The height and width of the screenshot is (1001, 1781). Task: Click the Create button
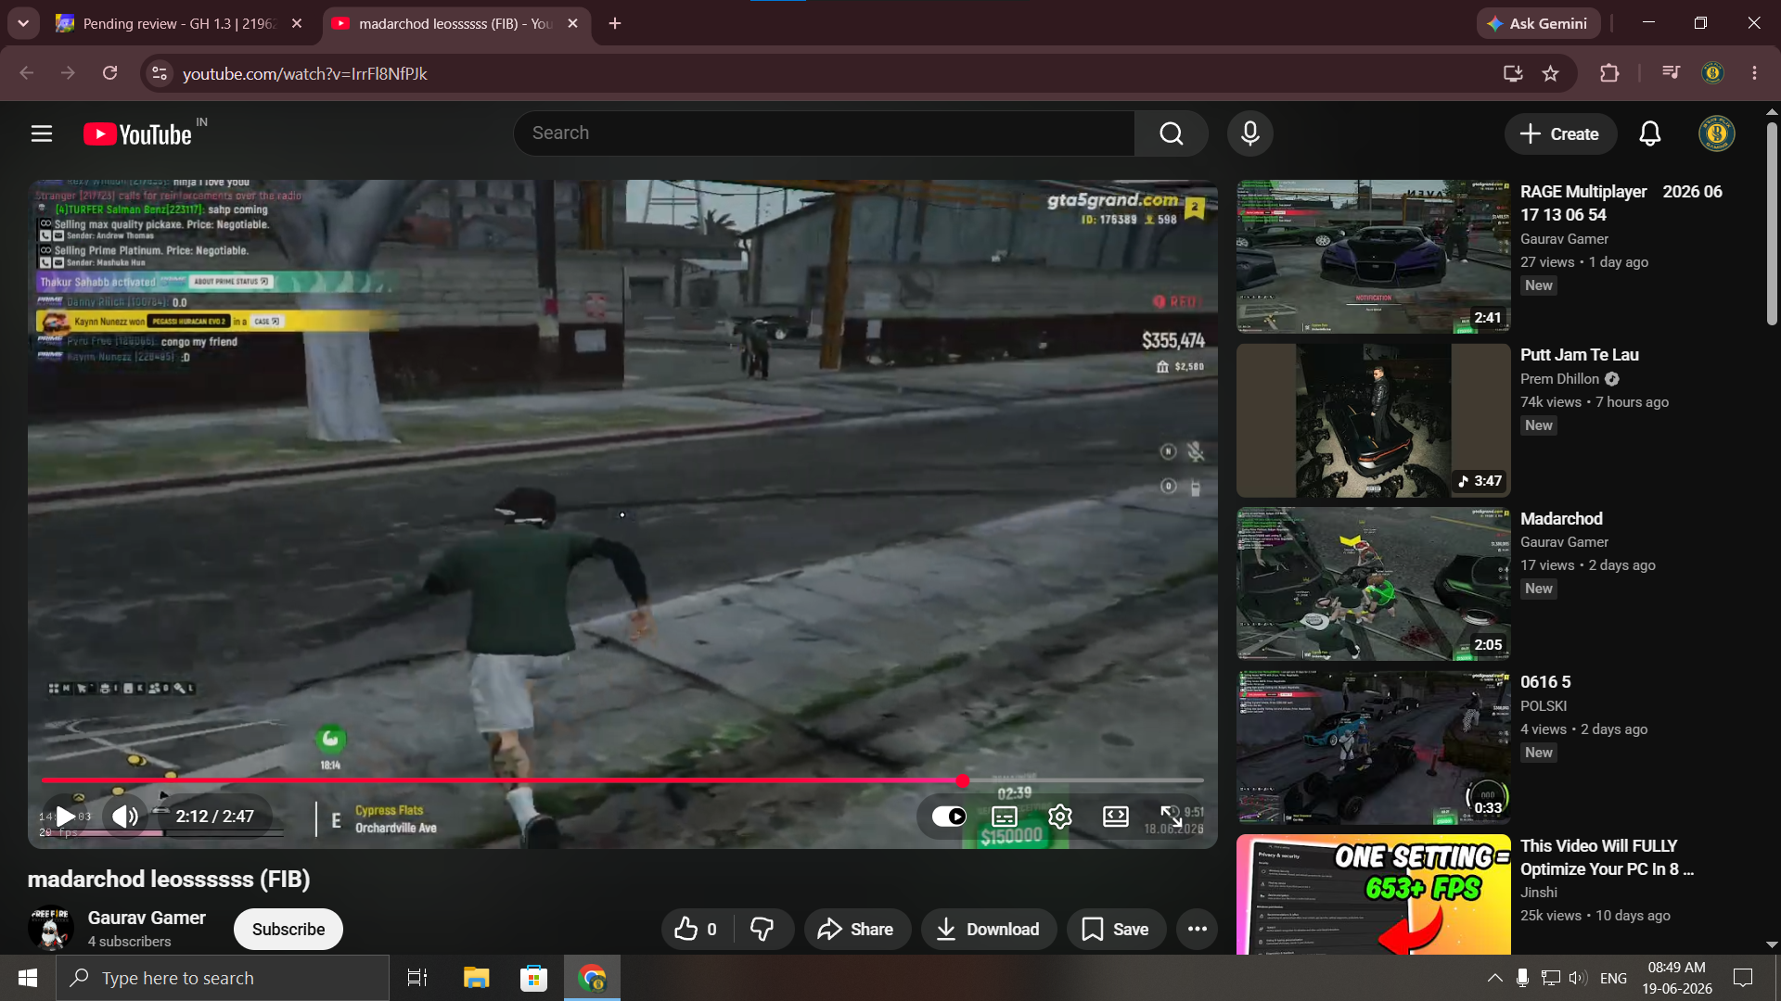(1560, 134)
